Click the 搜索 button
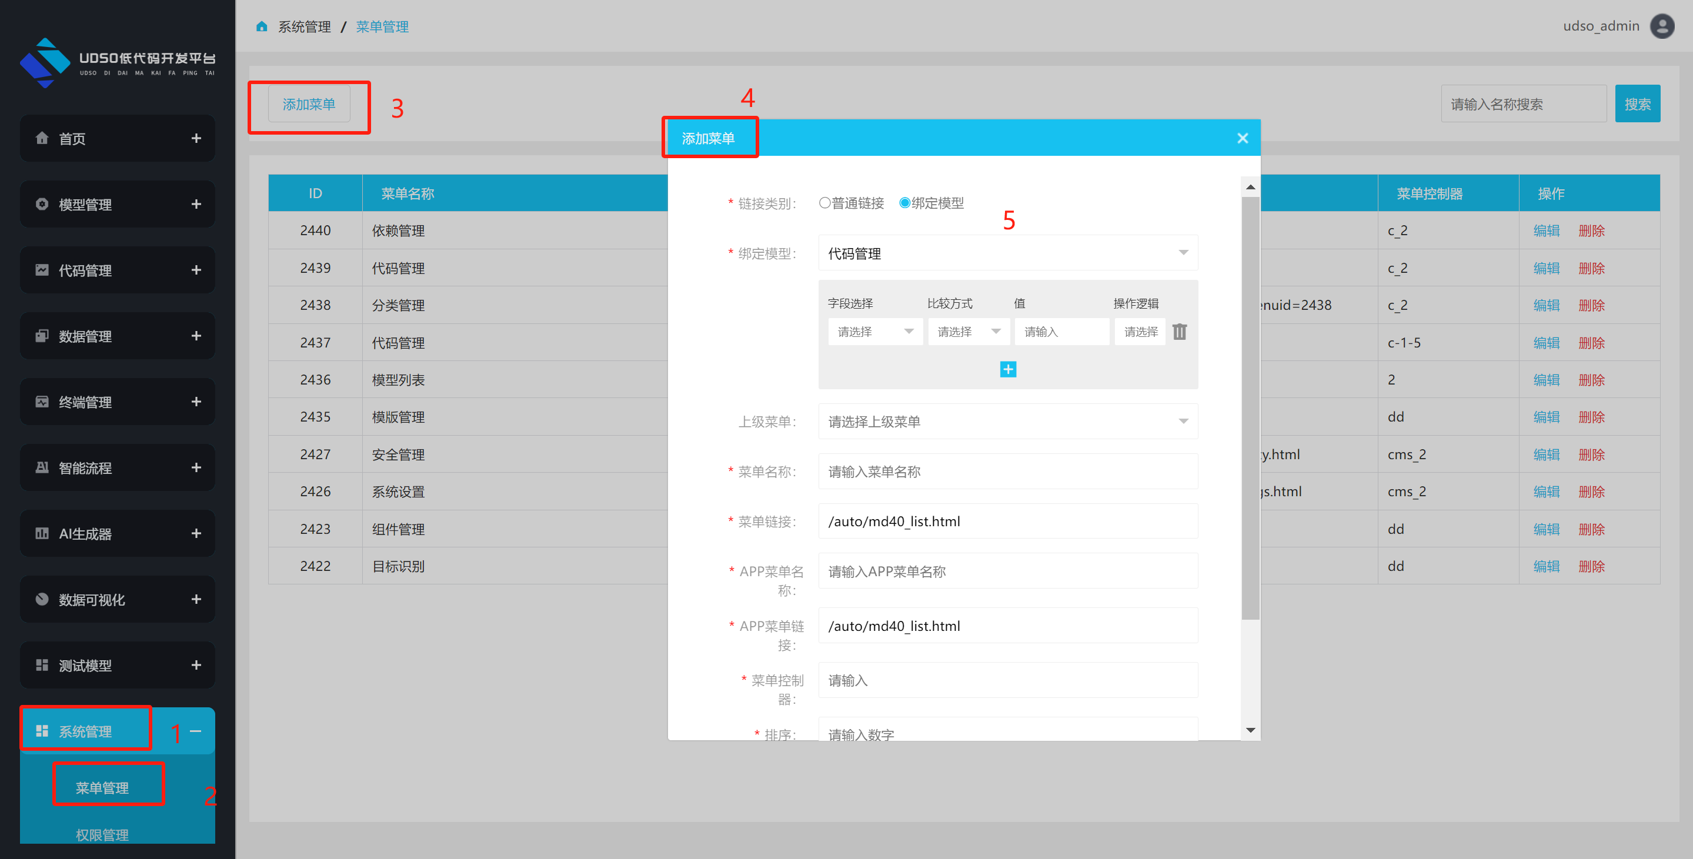 point(1637,104)
